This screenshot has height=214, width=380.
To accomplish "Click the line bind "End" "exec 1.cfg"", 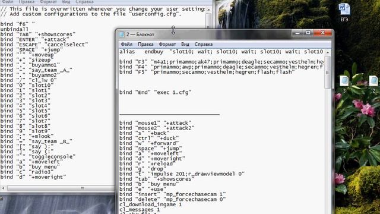I will (156, 93).
